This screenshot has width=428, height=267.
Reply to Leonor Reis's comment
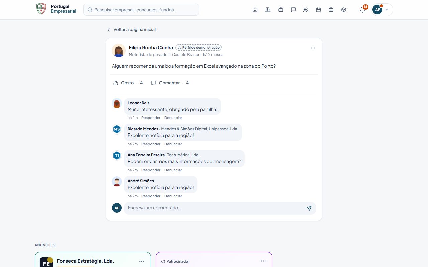pyautogui.click(x=151, y=118)
